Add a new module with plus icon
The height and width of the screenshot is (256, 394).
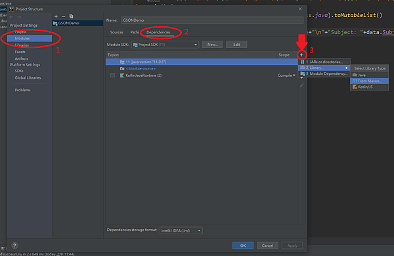point(56,16)
